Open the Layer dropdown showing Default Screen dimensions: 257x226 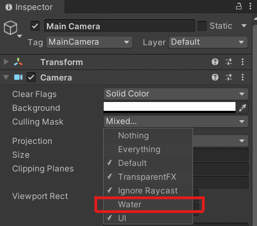[208, 42]
